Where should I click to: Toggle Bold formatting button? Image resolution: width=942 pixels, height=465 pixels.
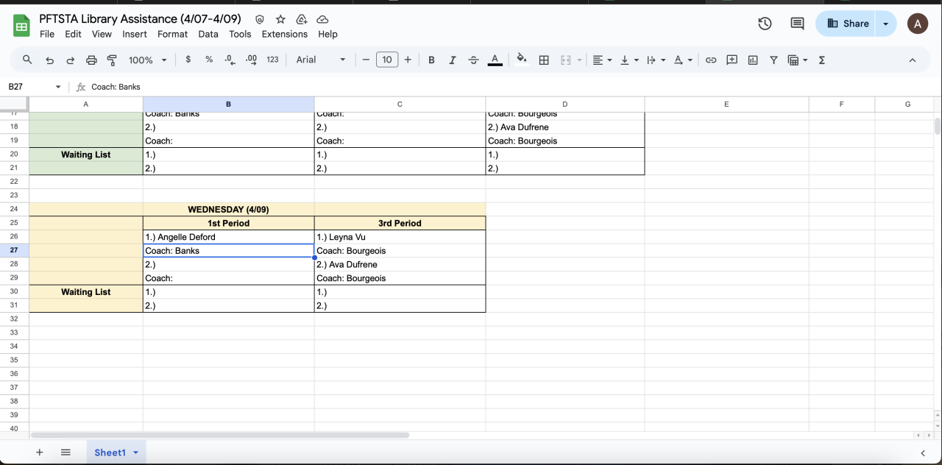pyautogui.click(x=431, y=60)
